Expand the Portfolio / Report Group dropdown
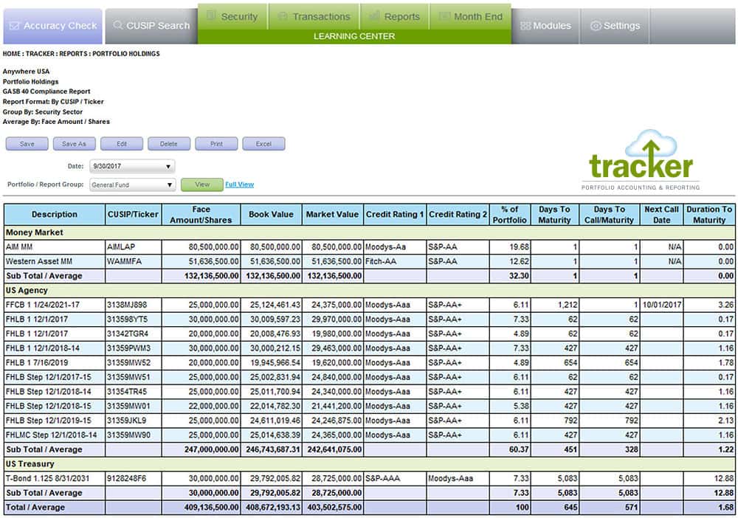The height and width of the screenshot is (518, 738). point(132,185)
